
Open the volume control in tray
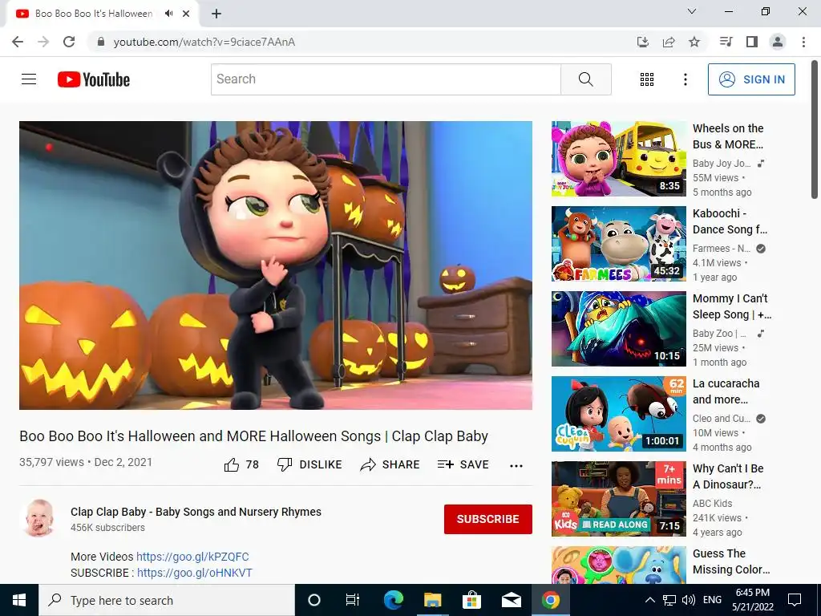pos(689,600)
